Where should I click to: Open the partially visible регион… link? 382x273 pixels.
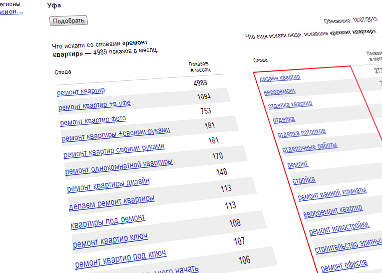point(11,12)
